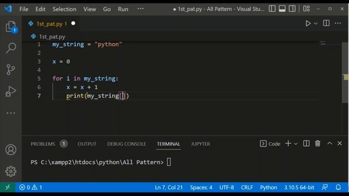This screenshot has width=349, height=196.
Task: Click line number 5 in the gutter
Action: (39, 78)
